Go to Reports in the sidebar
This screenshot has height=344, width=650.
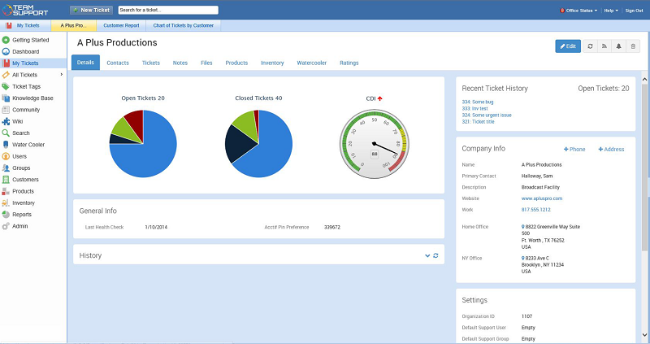[22, 215]
